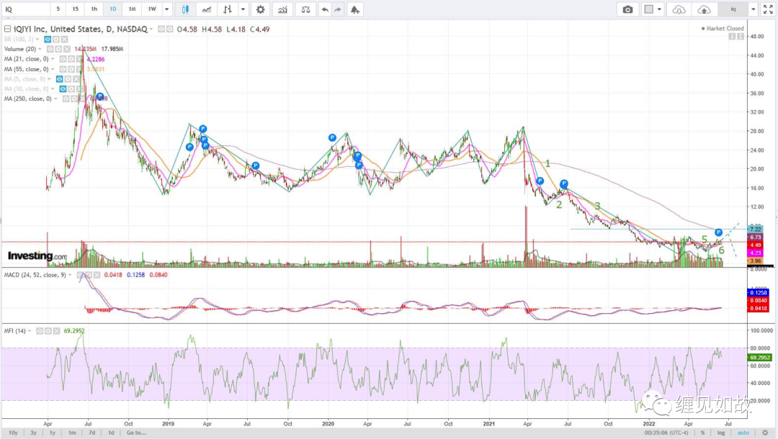Open settings gear at bottom right corner

[x=765, y=433]
